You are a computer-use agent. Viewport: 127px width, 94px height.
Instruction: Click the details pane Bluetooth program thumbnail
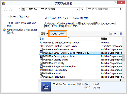[46, 87]
